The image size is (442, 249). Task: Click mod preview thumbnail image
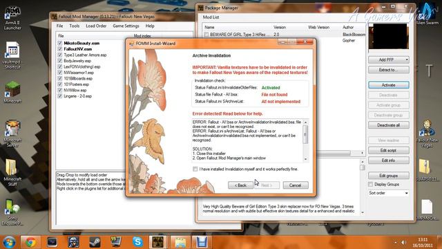(388, 37)
